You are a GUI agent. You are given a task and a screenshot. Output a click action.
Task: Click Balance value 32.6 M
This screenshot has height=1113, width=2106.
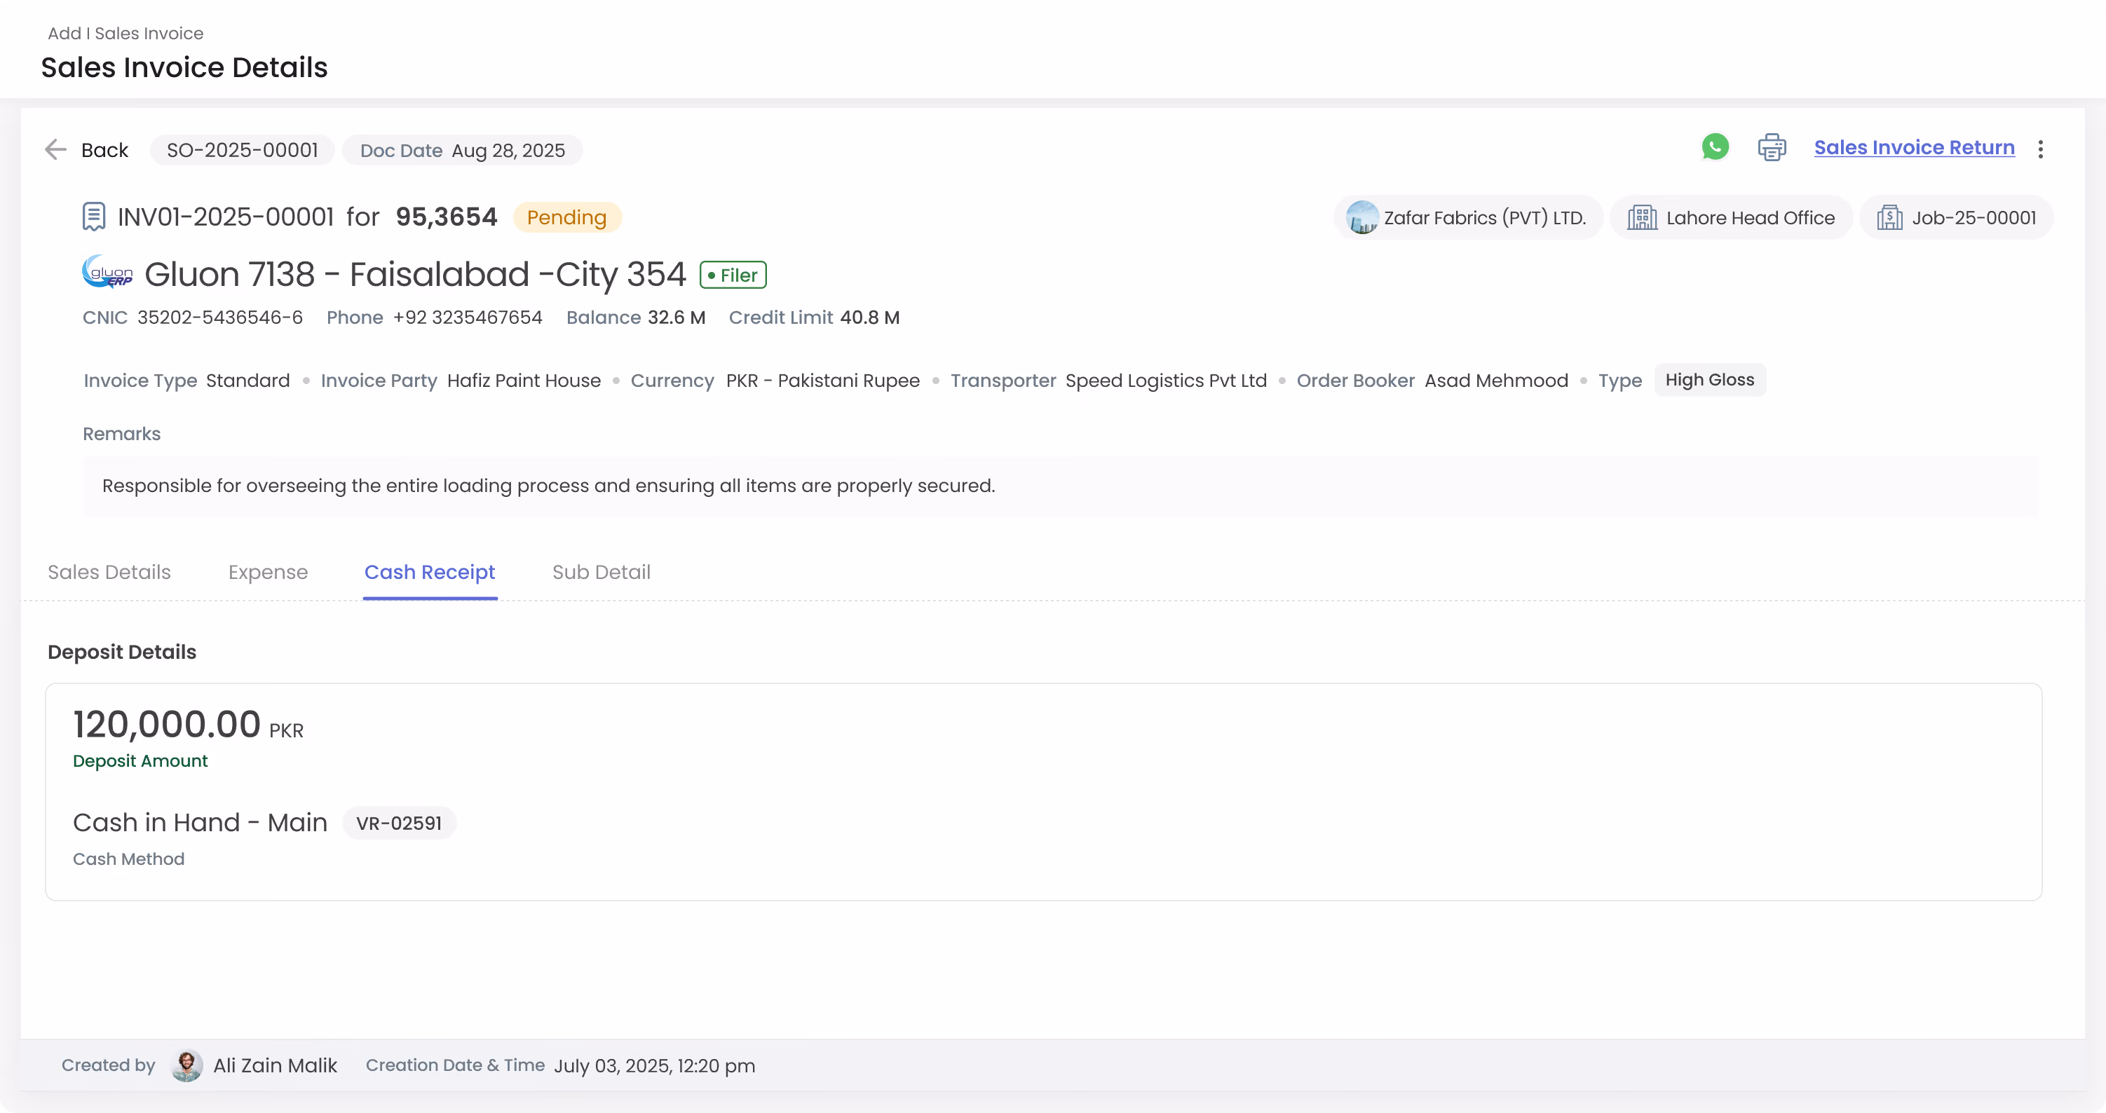point(676,318)
